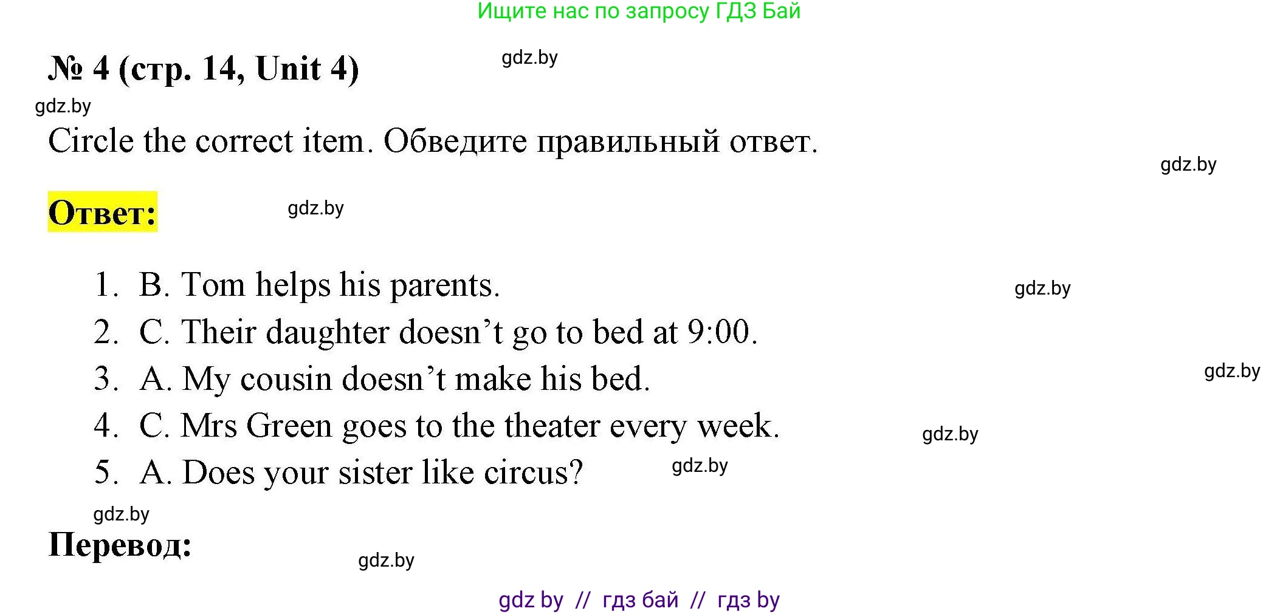Click the gdz.by watermark right of "Перевод:"

point(386,561)
